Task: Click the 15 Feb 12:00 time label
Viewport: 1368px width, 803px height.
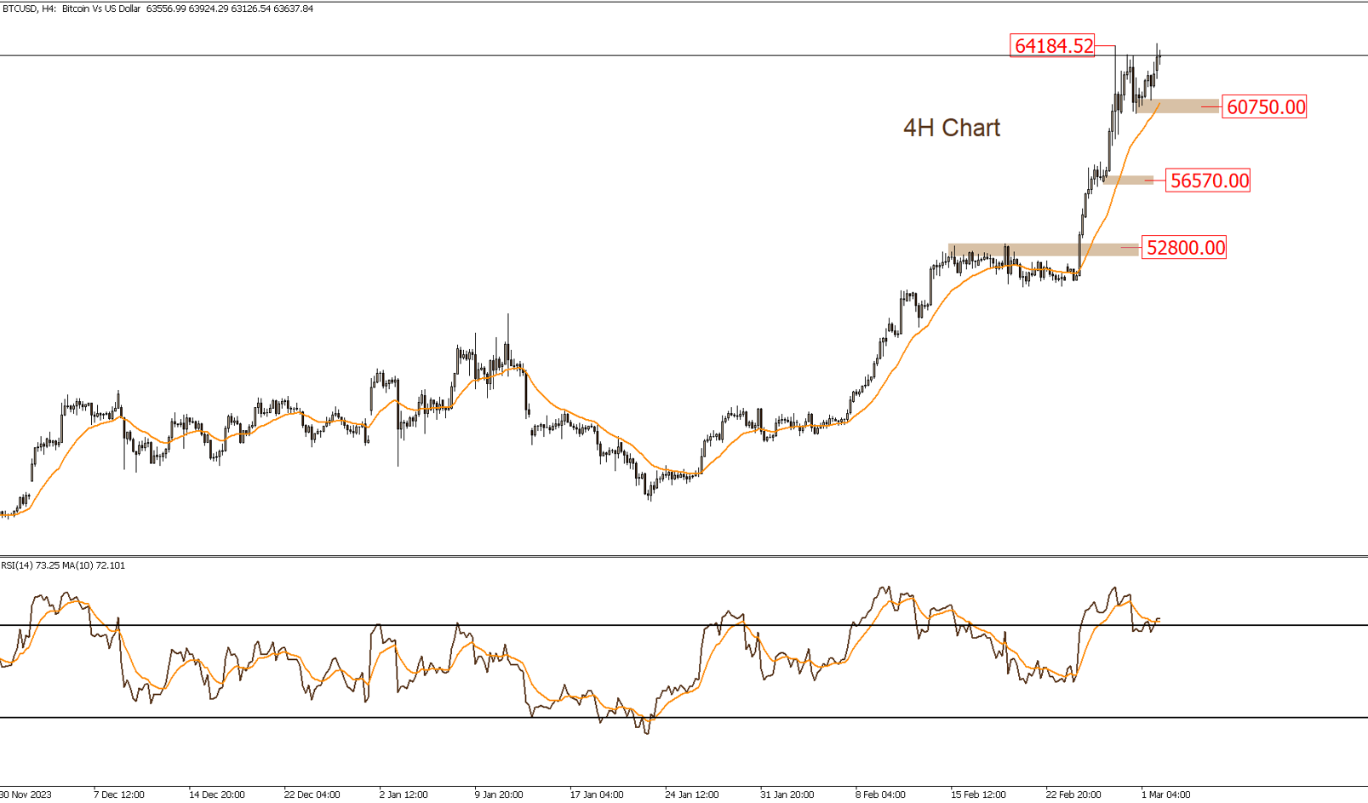Action: pos(978,794)
